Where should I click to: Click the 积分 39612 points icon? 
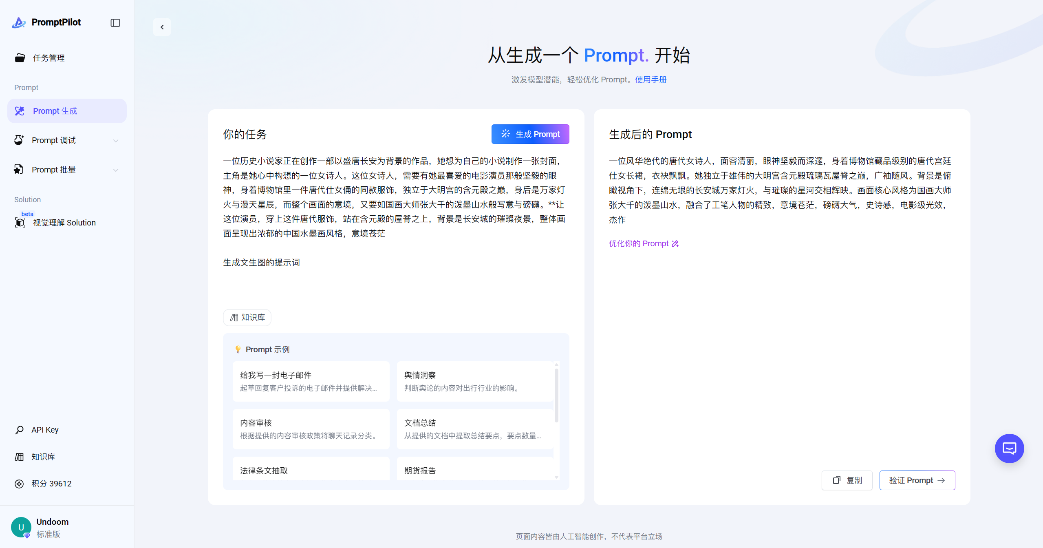pos(19,484)
